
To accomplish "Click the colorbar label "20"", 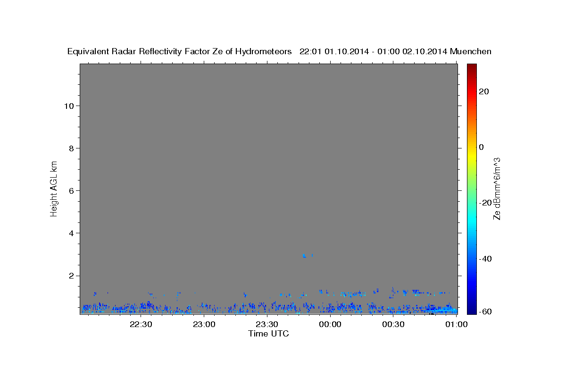I will coord(483,91).
